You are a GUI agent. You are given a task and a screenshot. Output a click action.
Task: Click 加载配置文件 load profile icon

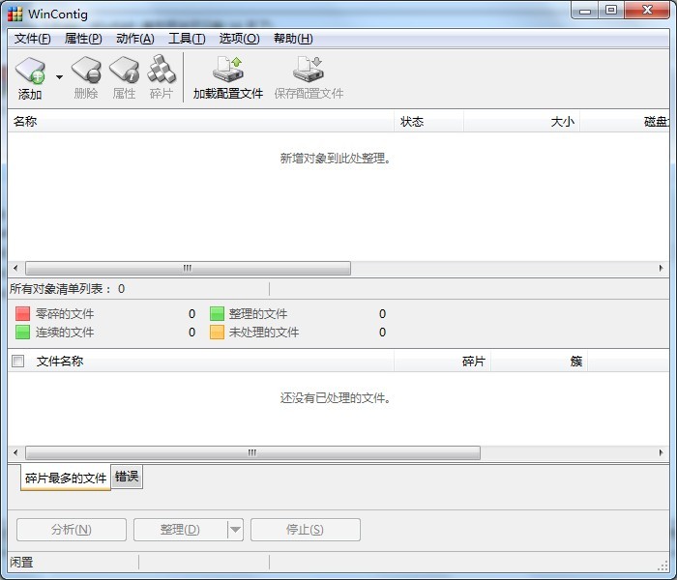(228, 72)
